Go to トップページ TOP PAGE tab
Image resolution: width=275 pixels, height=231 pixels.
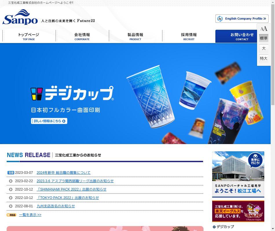29,36
